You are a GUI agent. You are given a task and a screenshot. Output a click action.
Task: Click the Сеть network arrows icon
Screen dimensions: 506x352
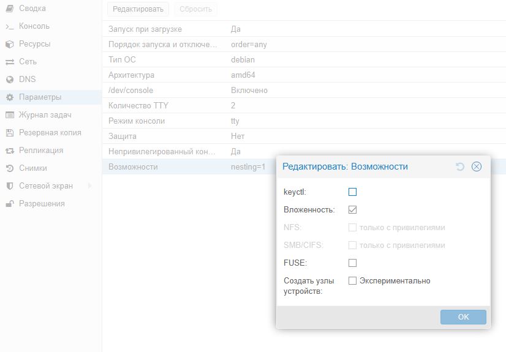9,62
